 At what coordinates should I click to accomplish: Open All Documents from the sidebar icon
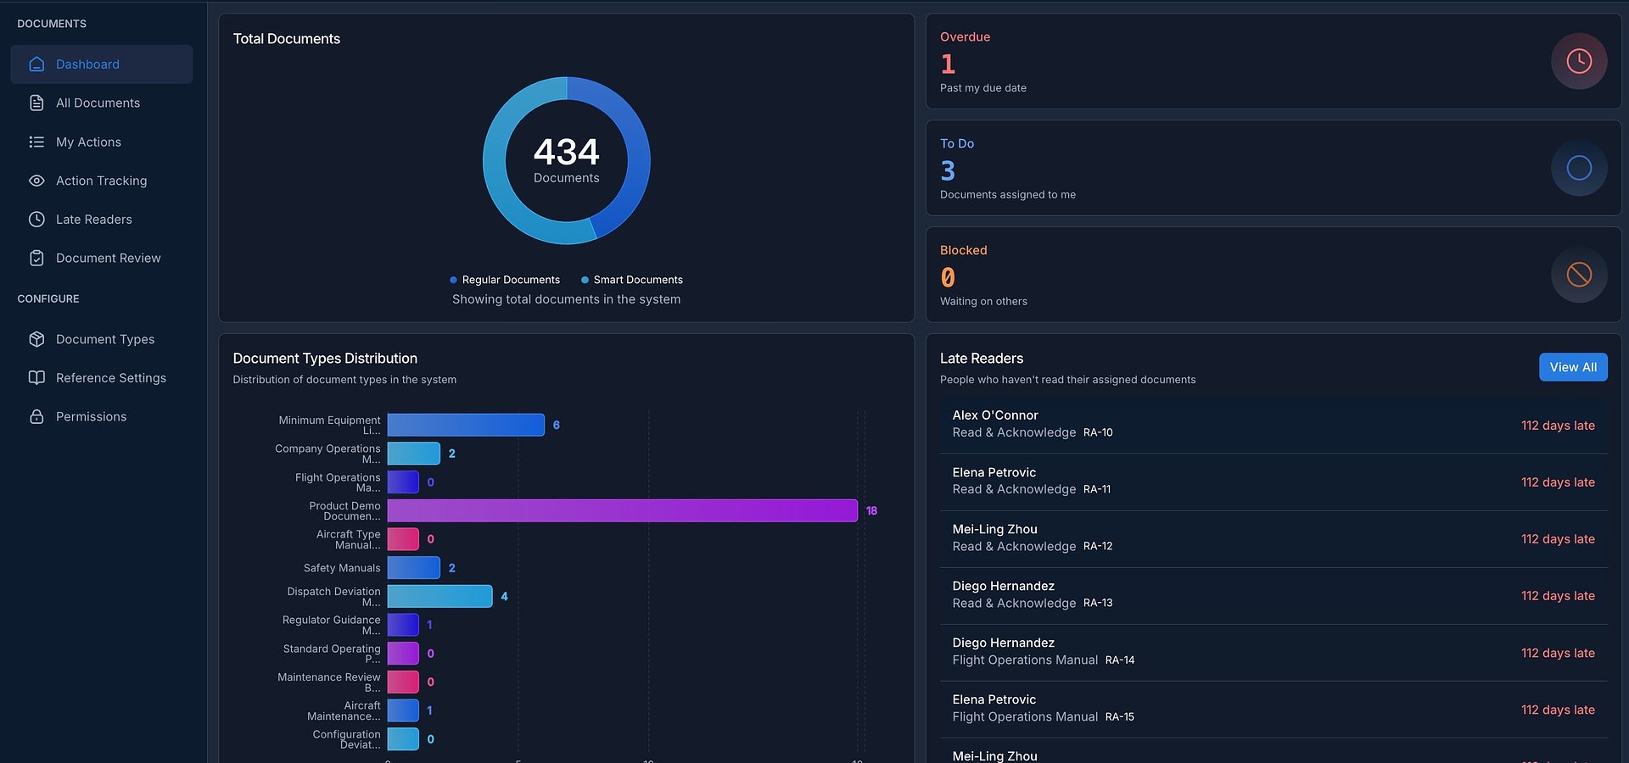[36, 103]
